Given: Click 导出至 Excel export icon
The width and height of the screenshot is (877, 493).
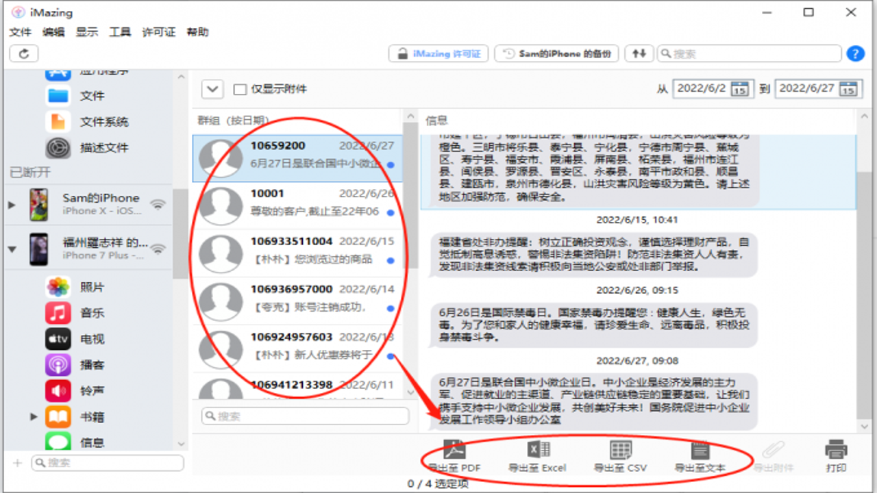Looking at the screenshot, I should pyautogui.click(x=539, y=450).
